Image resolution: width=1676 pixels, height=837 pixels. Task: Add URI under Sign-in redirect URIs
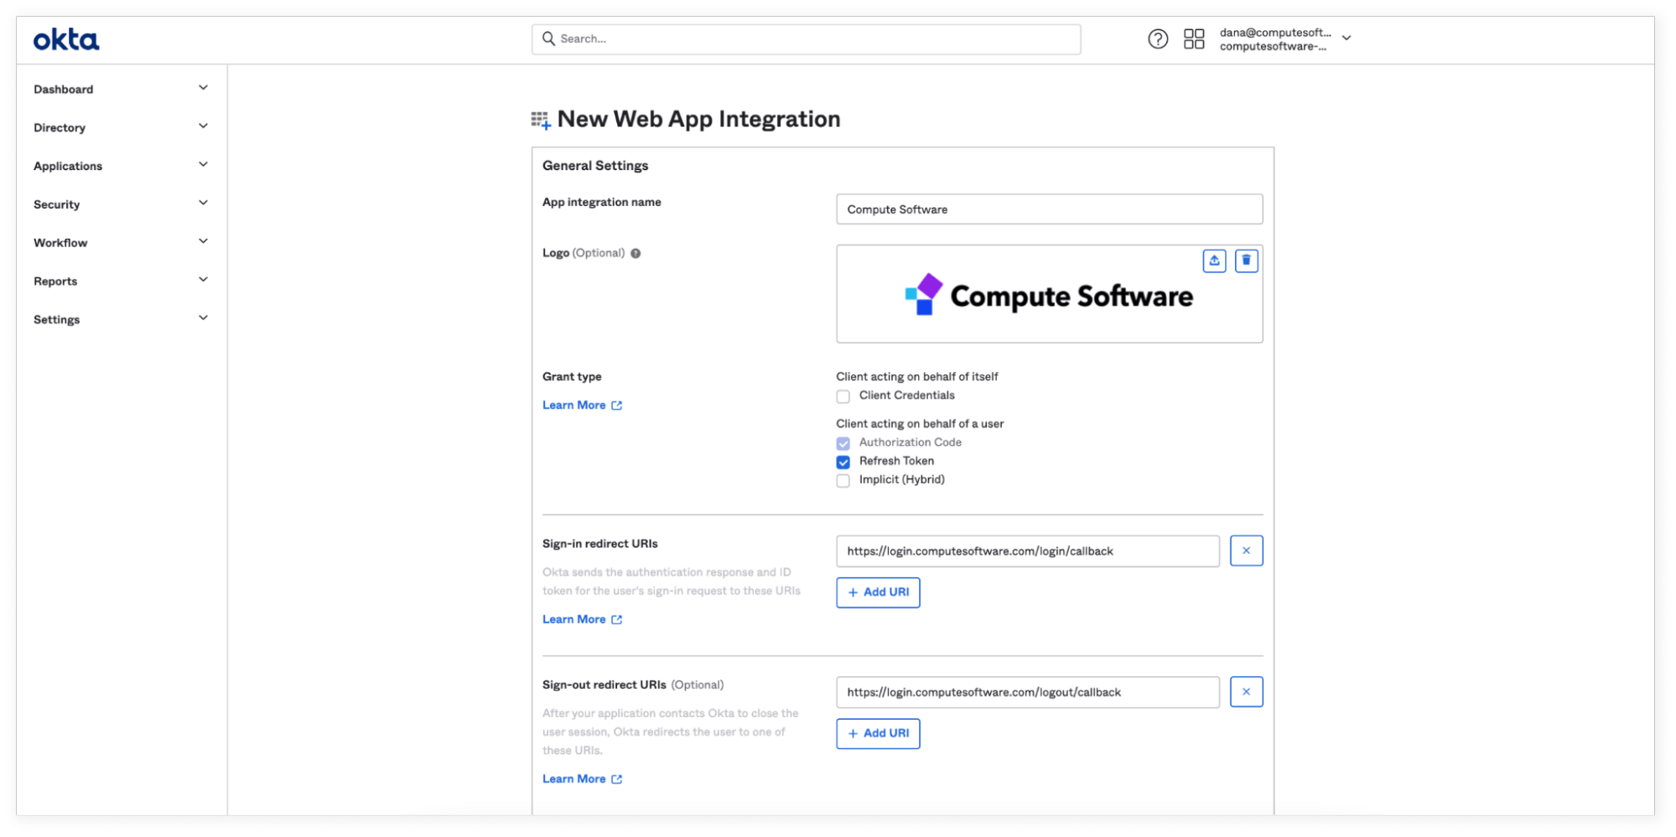click(878, 592)
